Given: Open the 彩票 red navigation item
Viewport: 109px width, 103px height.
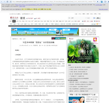Looking at the screenshot, I should [78, 21].
